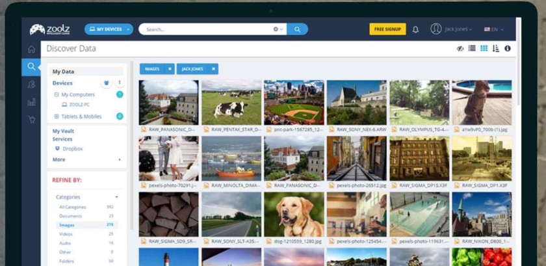Open the Home icon in left sidebar
546x266 pixels.
point(31,49)
